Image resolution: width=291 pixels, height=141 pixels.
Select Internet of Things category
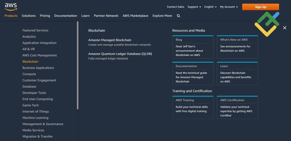36,112
